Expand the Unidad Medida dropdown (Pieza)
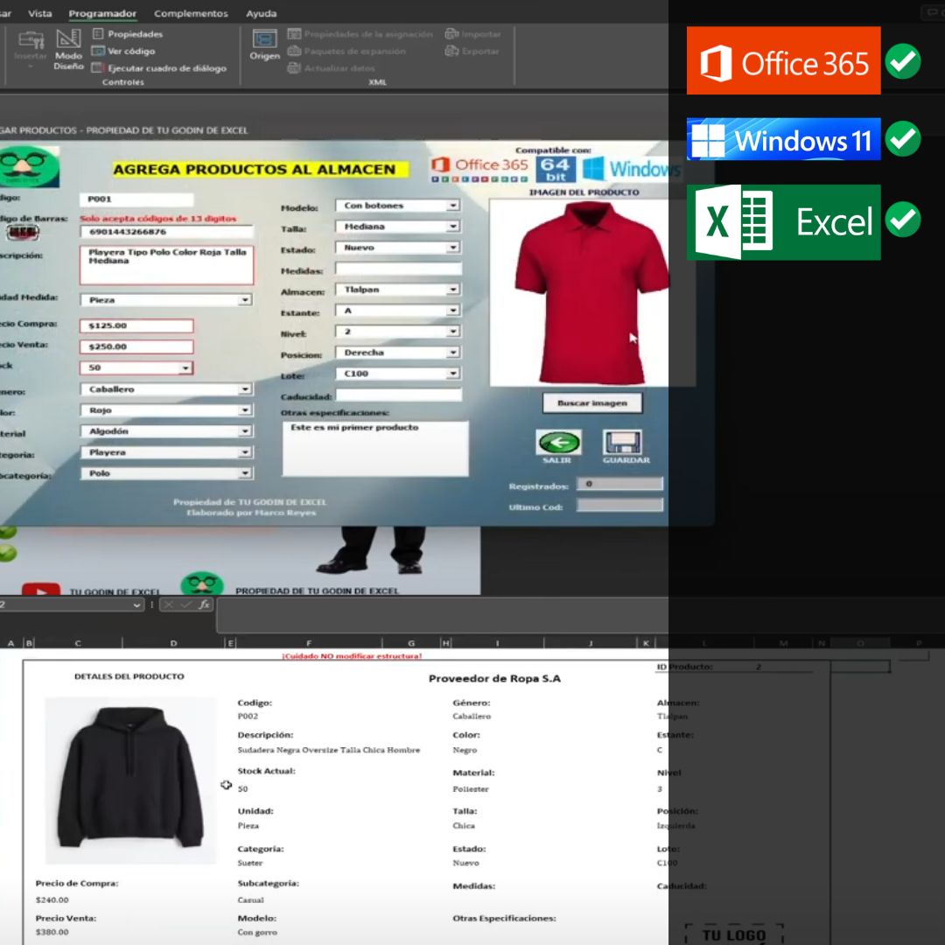This screenshot has width=945, height=945. pyautogui.click(x=245, y=300)
